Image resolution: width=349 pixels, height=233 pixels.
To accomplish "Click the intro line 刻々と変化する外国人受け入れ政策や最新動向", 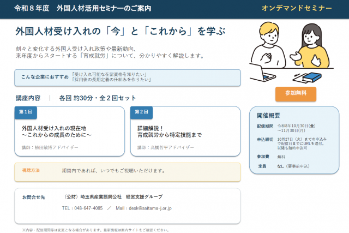I will [x=76, y=49].
